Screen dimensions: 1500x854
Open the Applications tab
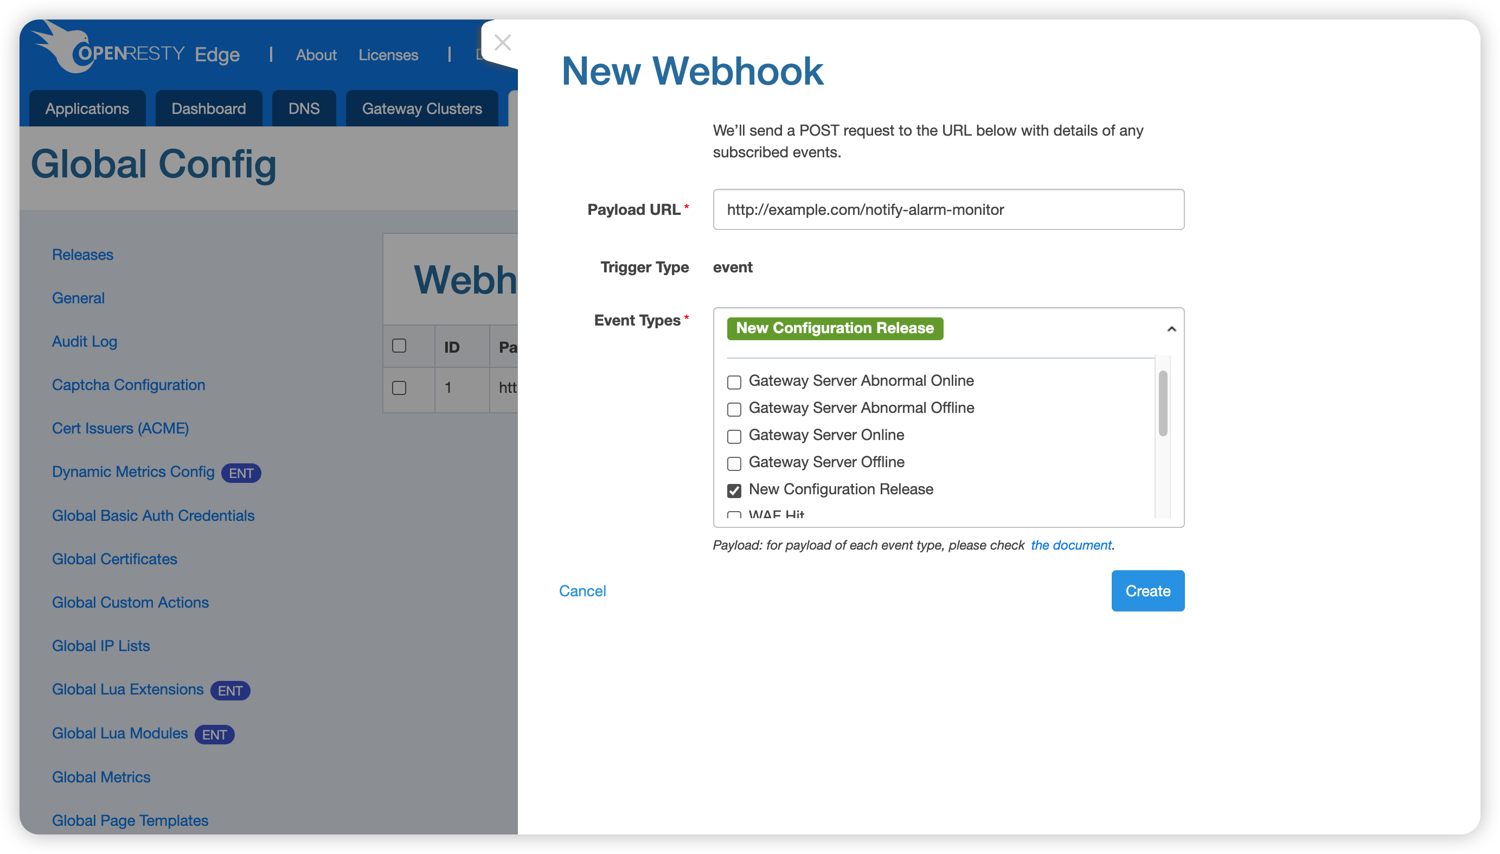pos(87,109)
